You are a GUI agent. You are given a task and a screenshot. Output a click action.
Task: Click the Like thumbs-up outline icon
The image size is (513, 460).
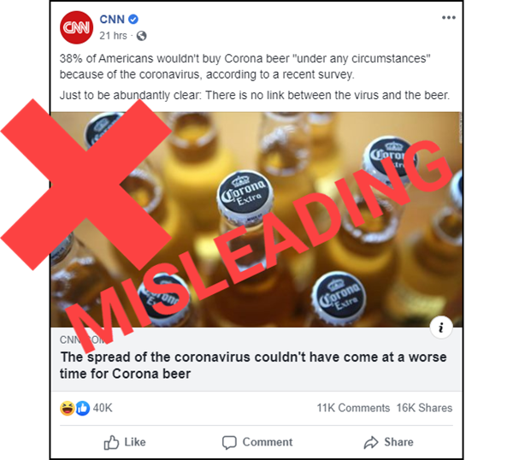click(111, 442)
